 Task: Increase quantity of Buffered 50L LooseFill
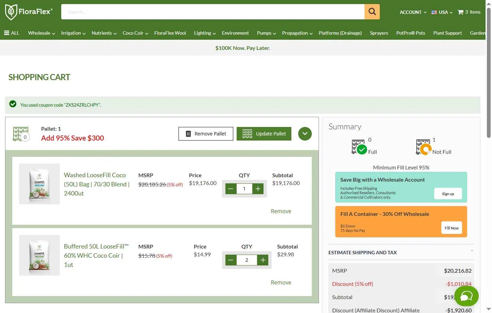click(263, 260)
